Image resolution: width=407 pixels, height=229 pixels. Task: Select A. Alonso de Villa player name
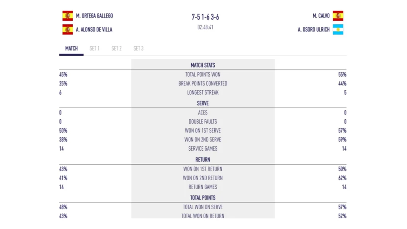click(x=94, y=29)
